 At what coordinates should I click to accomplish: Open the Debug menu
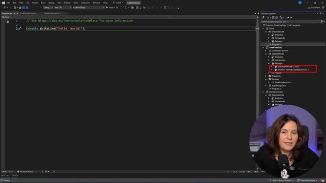(51, 3)
